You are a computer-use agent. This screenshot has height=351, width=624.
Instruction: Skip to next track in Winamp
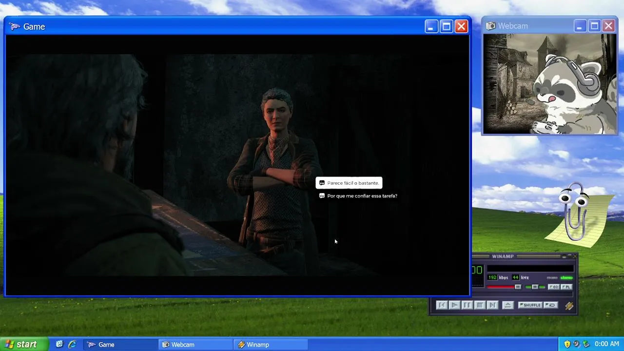(x=492, y=305)
